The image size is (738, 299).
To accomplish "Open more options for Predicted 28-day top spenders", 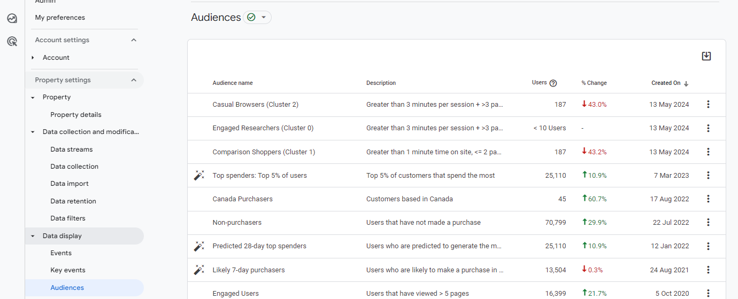I will coord(708,246).
